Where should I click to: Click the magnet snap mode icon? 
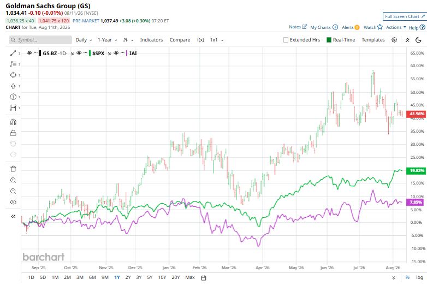pyautogui.click(x=13, y=122)
